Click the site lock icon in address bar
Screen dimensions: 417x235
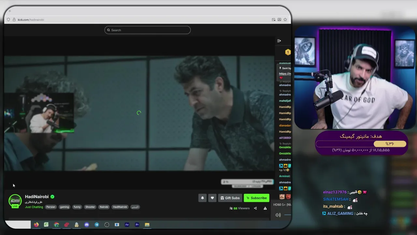(14, 20)
